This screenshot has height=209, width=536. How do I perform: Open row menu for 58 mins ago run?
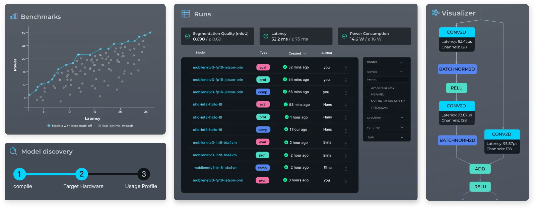point(346,105)
